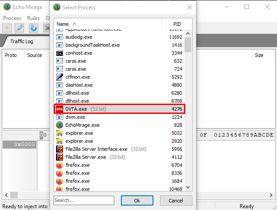This screenshot has height=210, width=277.
Task: Select the dllhost.exe row with PID 6708
Action: (119, 101)
